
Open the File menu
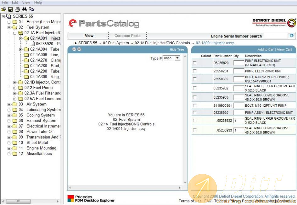(x=5, y=3)
